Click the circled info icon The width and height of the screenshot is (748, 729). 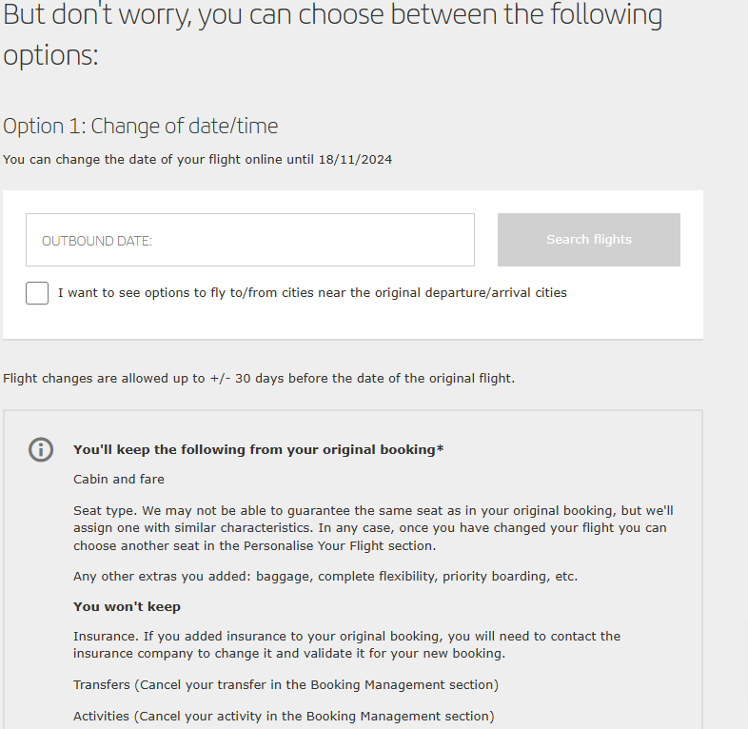tap(41, 449)
